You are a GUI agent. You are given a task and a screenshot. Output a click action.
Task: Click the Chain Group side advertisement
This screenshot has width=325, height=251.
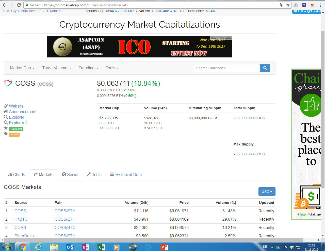tap(306, 144)
